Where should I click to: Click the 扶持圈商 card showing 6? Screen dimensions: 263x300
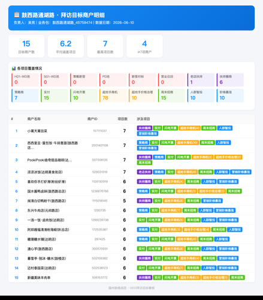click(230, 80)
